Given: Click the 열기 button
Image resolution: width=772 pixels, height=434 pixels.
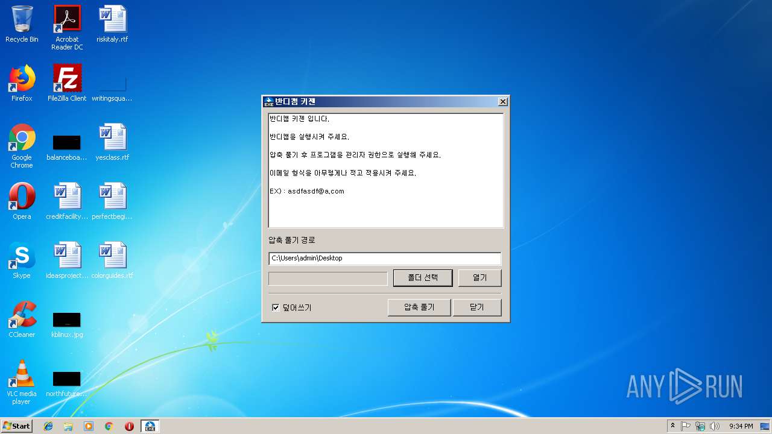Looking at the screenshot, I should tap(479, 278).
